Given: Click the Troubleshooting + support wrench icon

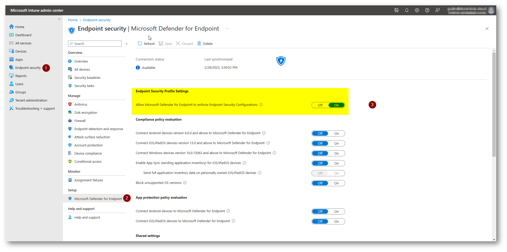Looking at the screenshot, I should 12,108.
